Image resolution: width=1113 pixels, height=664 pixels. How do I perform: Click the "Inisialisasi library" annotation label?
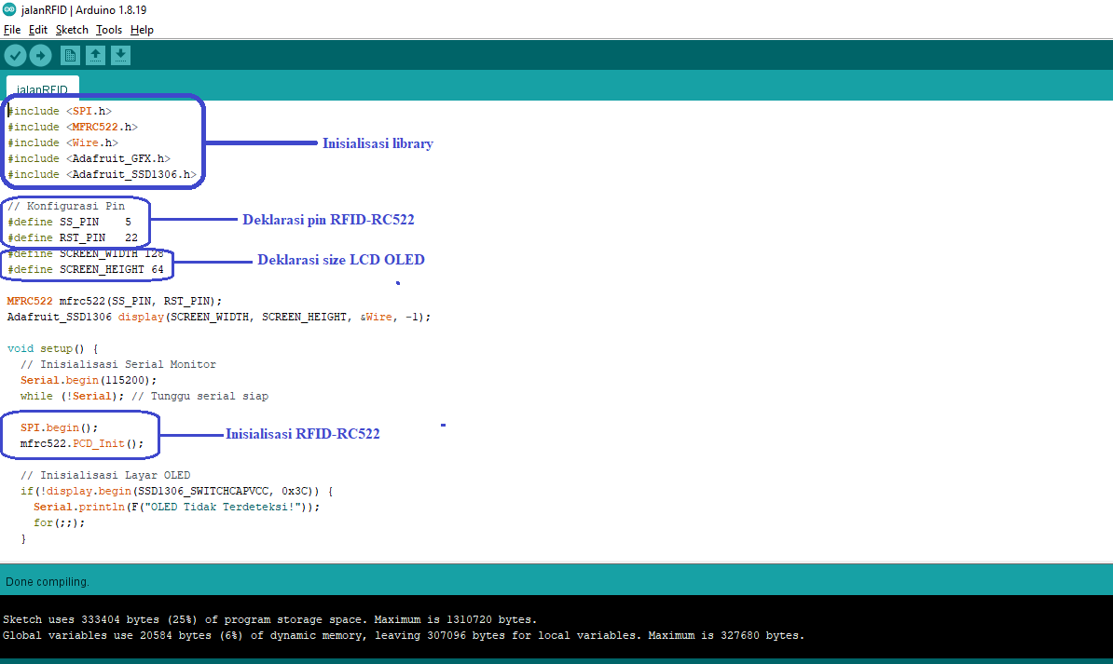pos(378,143)
